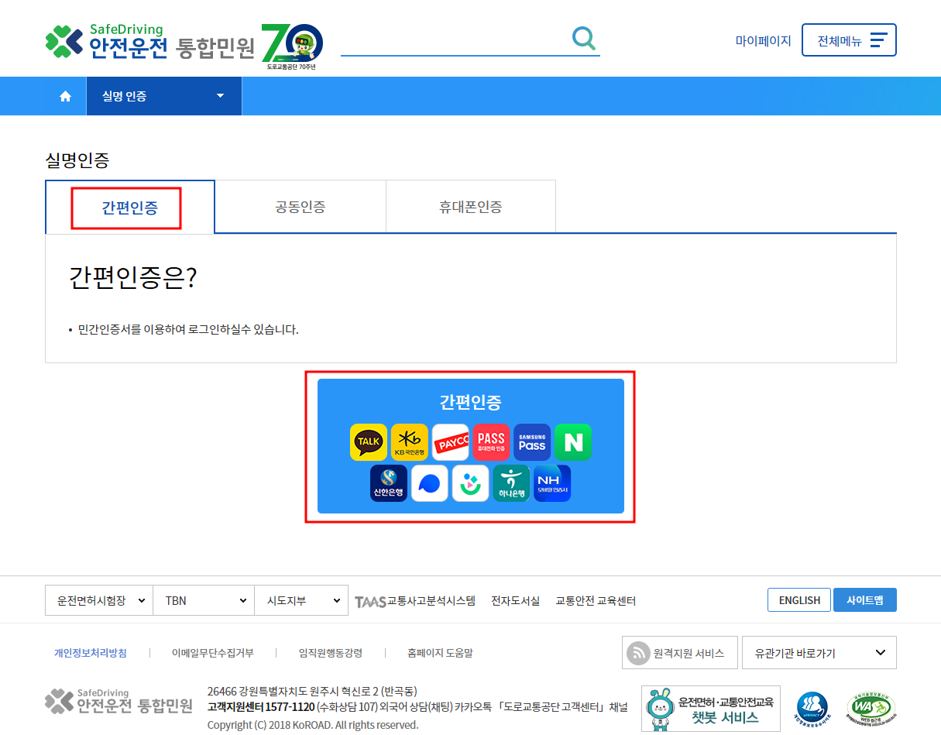Open the 운전면허시험장 dropdown

pos(98,599)
